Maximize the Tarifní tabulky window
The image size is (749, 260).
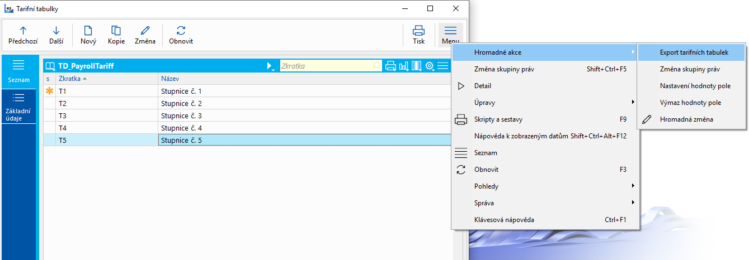430,8
